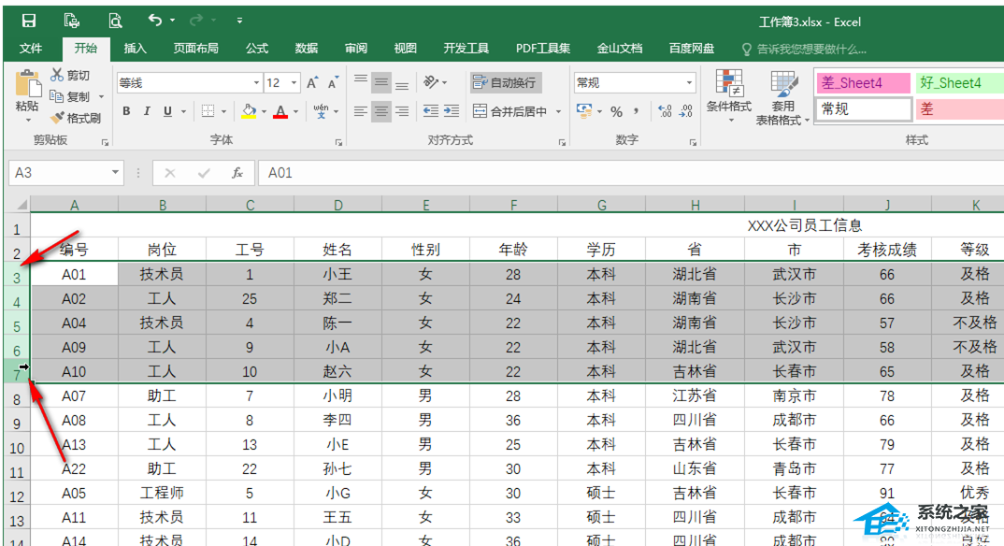Screen dimensions: 1004x546
Task: Switch to the 页面布局 tab
Action: click(196, 49)
